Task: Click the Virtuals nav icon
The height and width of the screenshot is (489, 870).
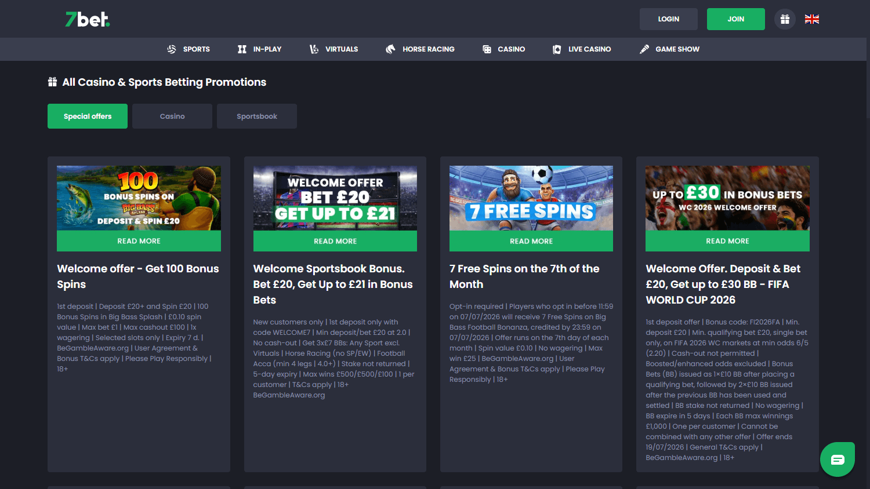Action: [314, 49]
